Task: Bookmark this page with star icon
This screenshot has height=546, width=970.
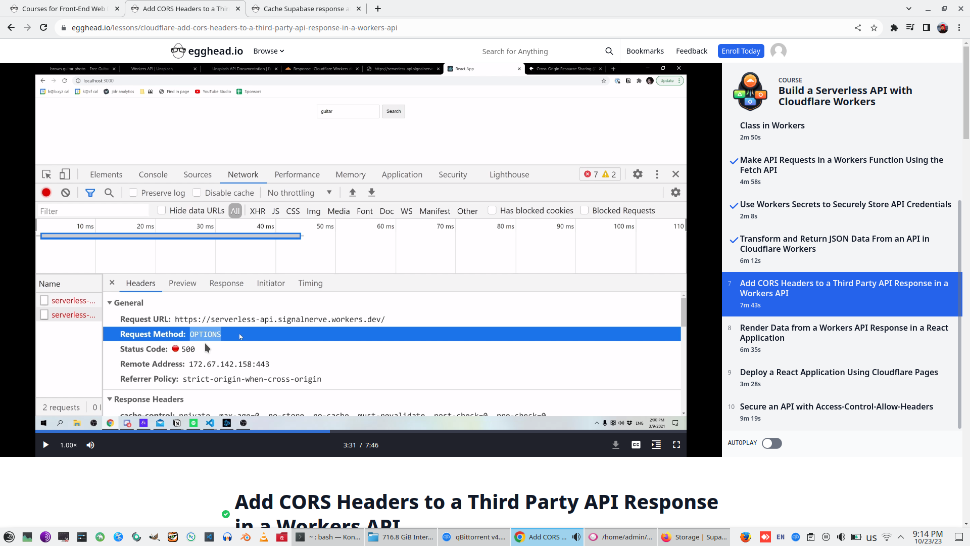Action: (874, 28)
